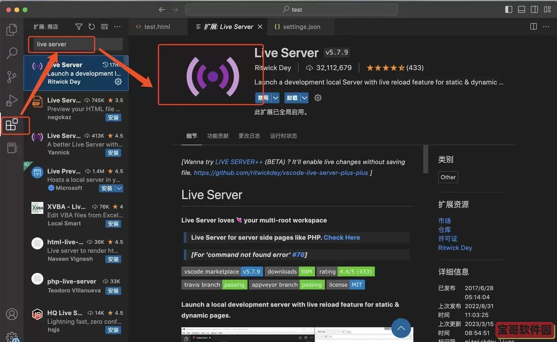The width and height of the screenshot is (557, 342).
Task: Click the split editor right icon
Action: (x=533, y=27)
